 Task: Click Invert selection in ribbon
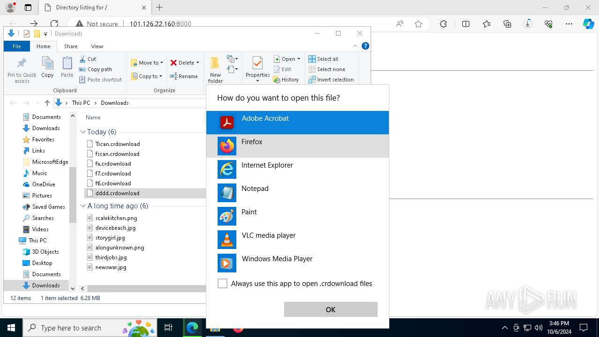331,80
